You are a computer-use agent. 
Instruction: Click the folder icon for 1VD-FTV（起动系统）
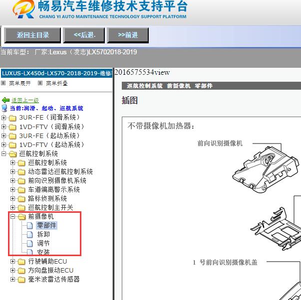coord(12,145)
